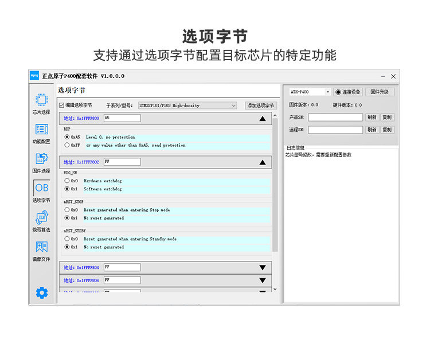Click the option bytes vertical scrollbar thumb
Viewport: 430px width, 340px height.
(x=275, y=185)
